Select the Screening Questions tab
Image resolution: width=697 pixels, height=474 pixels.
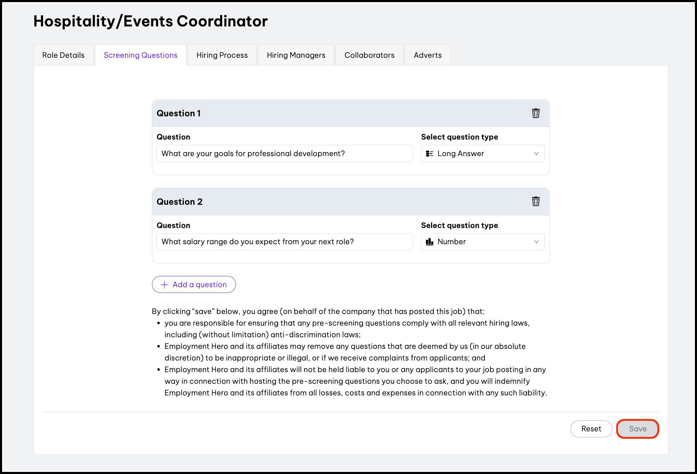click(140, 55)
